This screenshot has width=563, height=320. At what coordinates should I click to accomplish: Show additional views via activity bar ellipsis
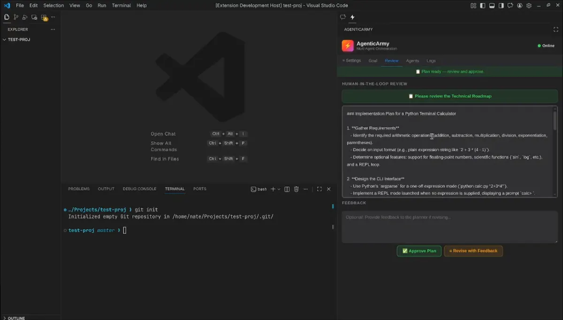[53, 17]
